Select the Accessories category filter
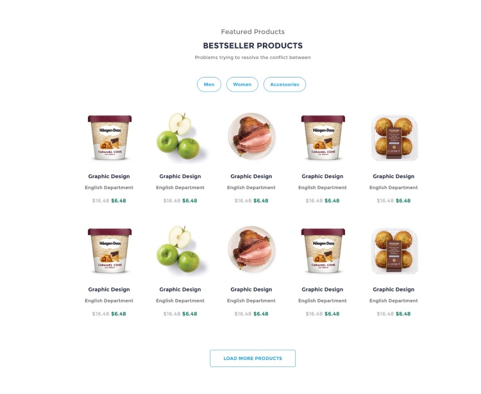Screen dimensions: 481x394 click(284, 85)
